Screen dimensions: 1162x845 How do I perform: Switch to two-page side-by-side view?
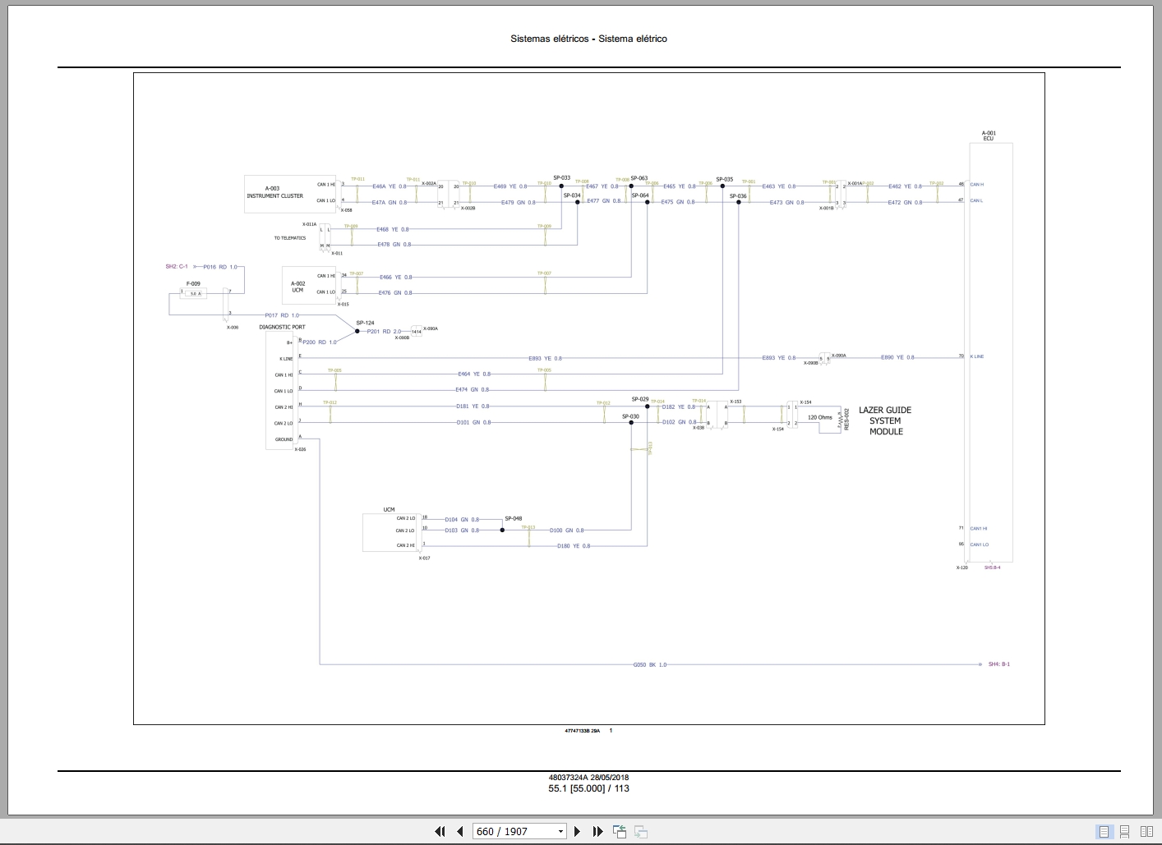[x=1146, y=831]
